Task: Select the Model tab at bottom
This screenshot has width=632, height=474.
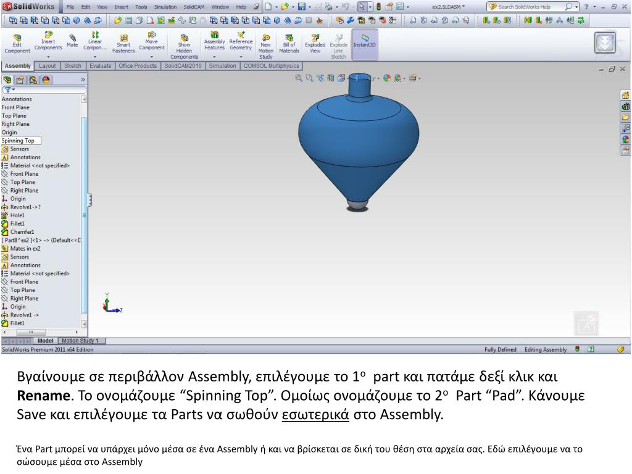Action: point(45,341)
